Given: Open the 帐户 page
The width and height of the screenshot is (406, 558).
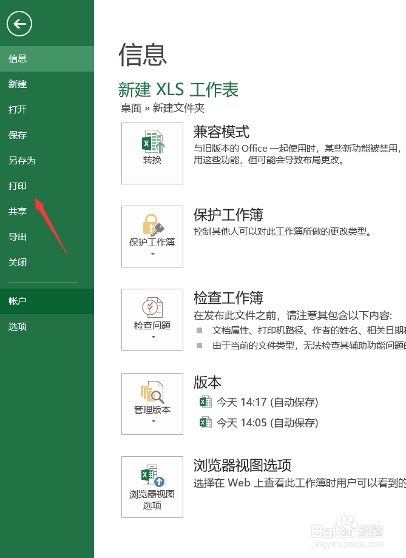Looking at the screenshot, I should (x=47, y=301).
